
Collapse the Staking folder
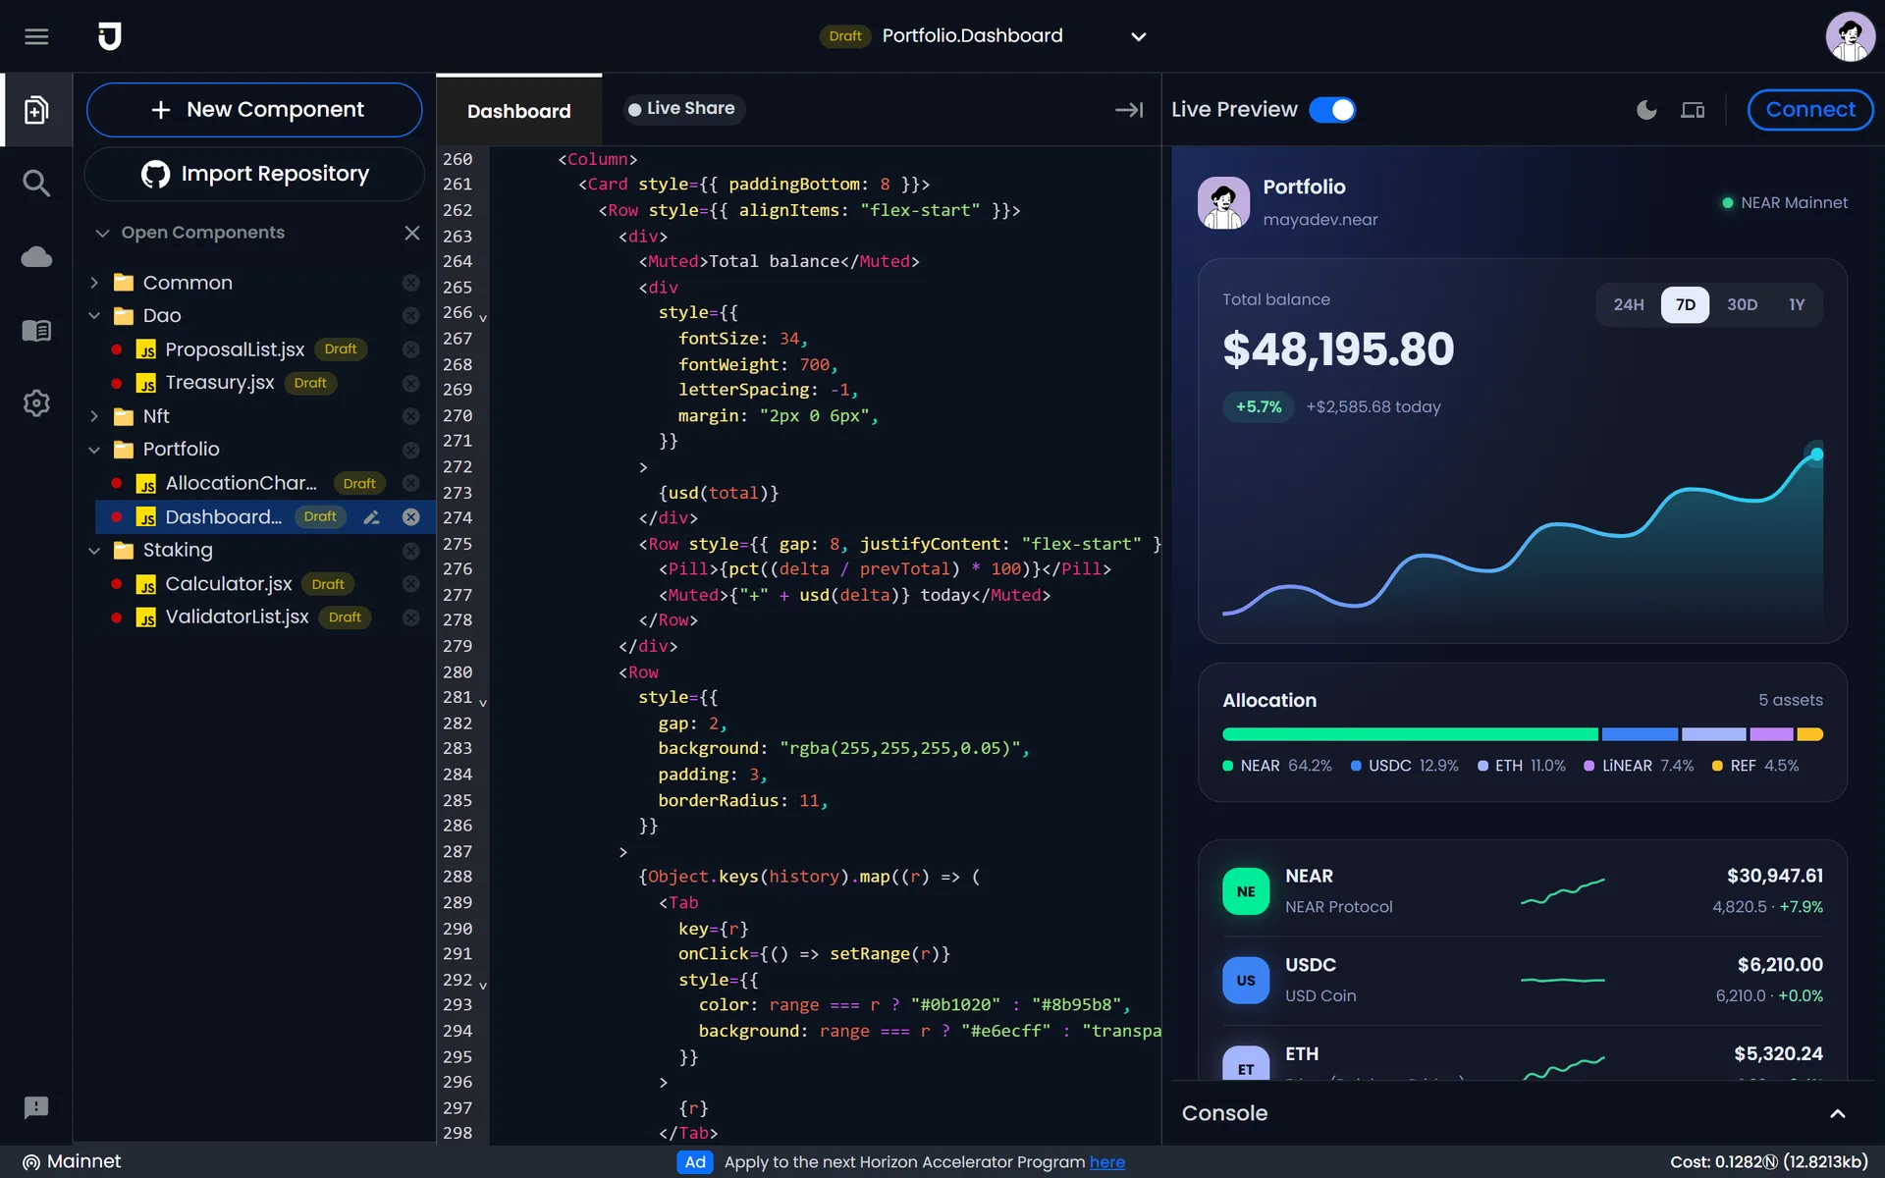click(x=94, y=551)
